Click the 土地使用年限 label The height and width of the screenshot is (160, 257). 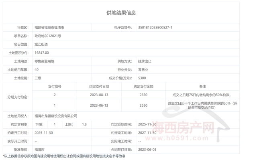[x=18, y=70]
